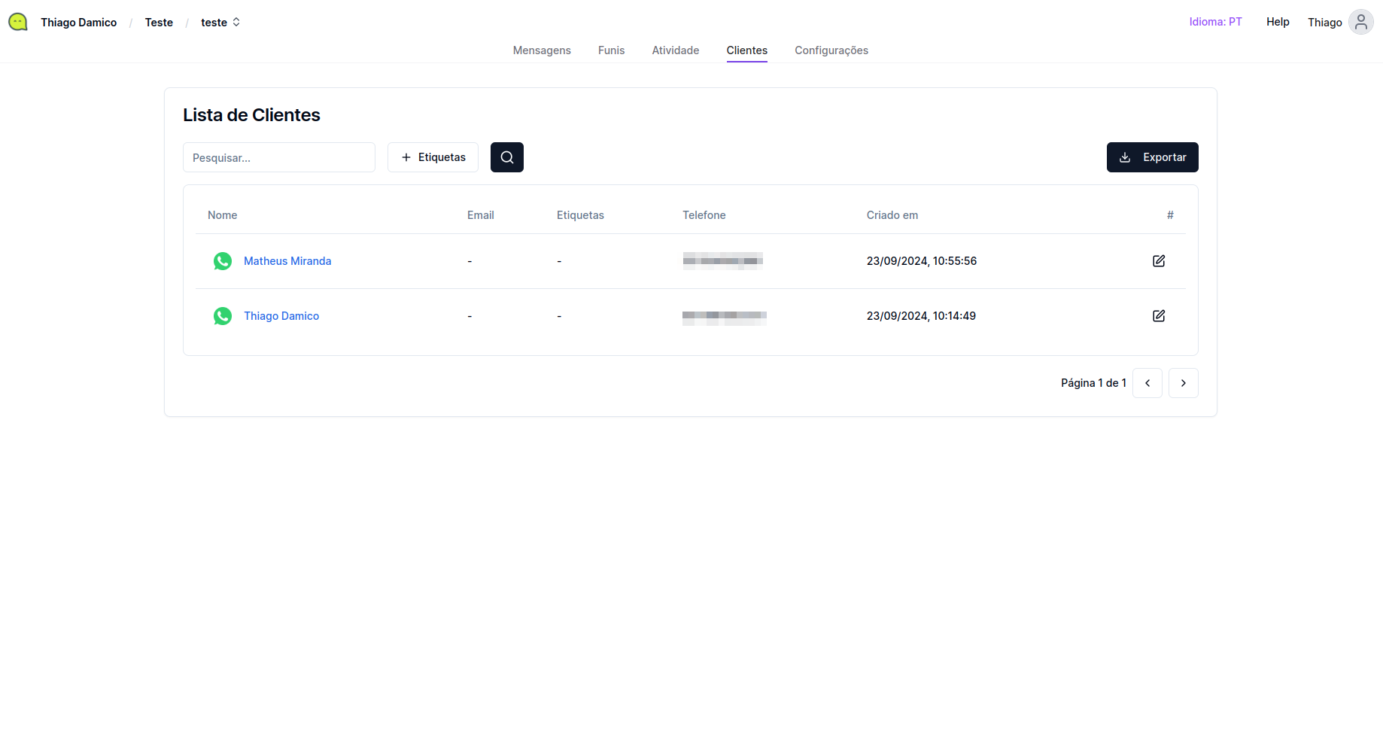Open the Help link
The height and width of the screenshot is (745, 1383).
(1277, 22)
